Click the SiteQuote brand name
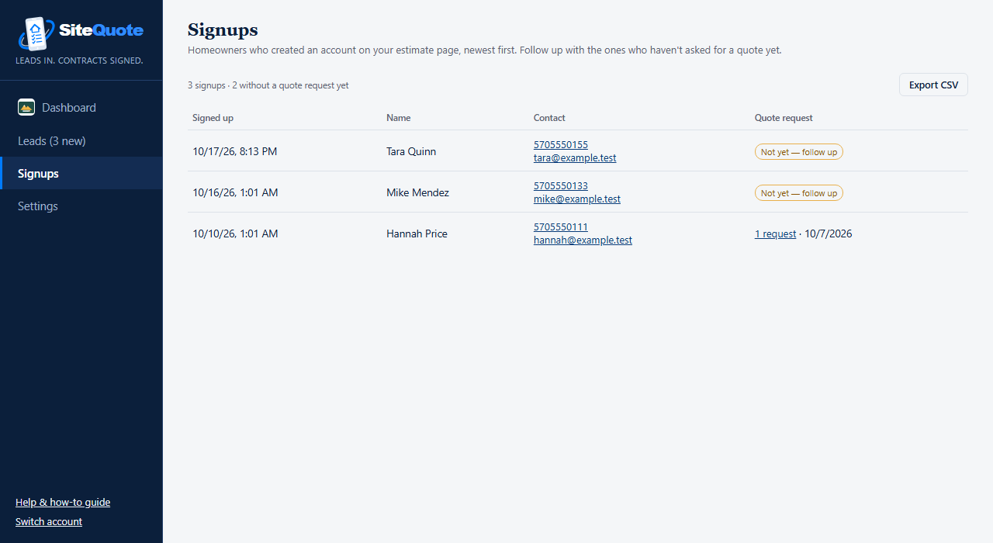Screen dimensions: 993x543 pyautogui.click(x=102, y=30)
